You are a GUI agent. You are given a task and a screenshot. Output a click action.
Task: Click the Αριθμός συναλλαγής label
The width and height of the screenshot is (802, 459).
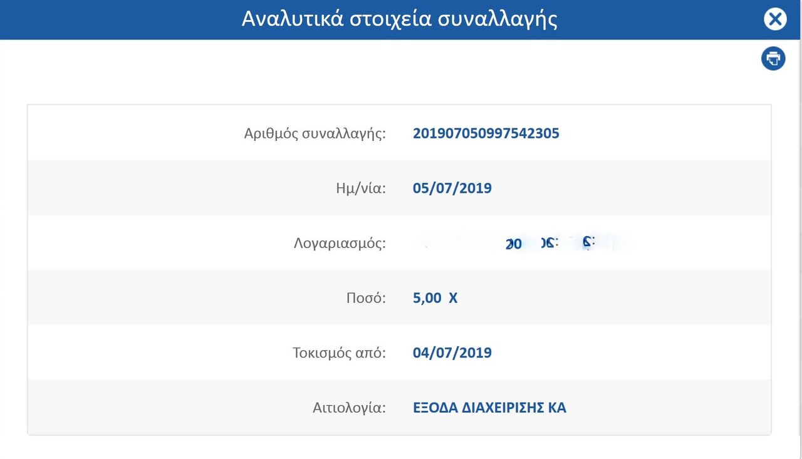tap(315, 133)
